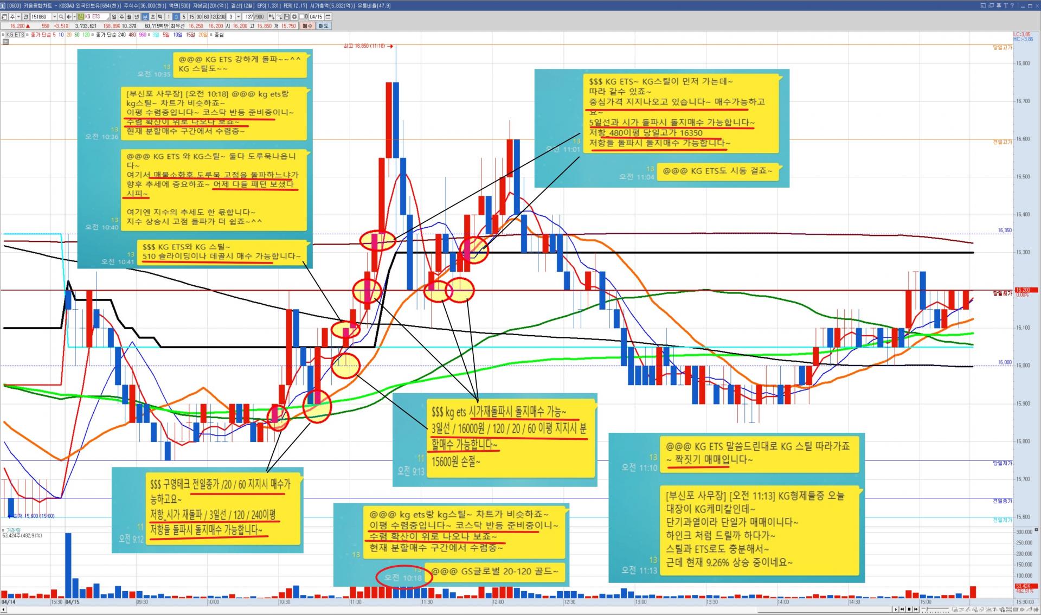Click the save chart floppy icon
1041x615 pixels.
pos(286,17)
